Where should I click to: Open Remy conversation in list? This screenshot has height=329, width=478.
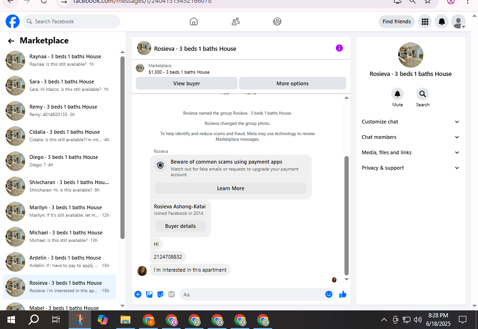60,111
